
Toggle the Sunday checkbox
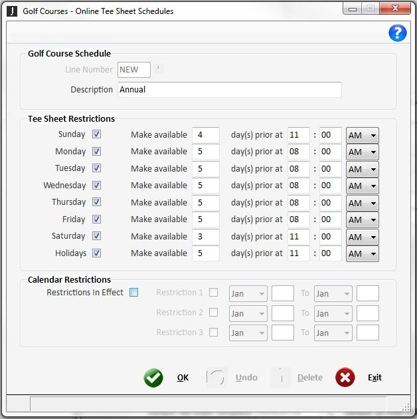click(97, 134)
